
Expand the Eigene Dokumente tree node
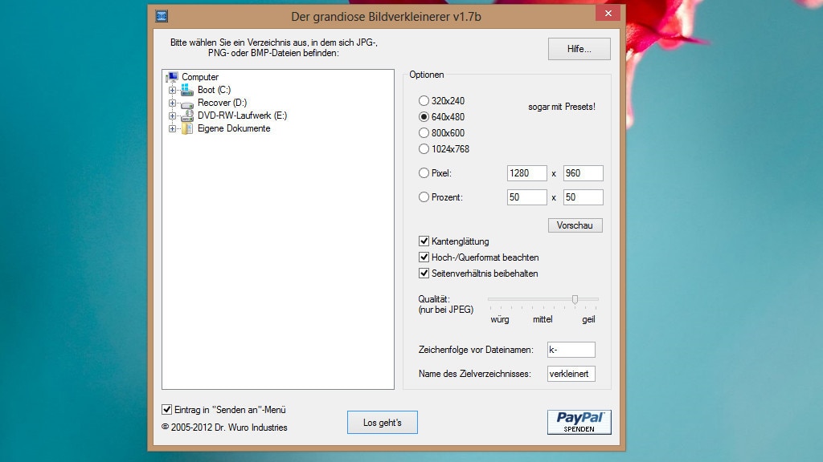click(x=172, y=129)
